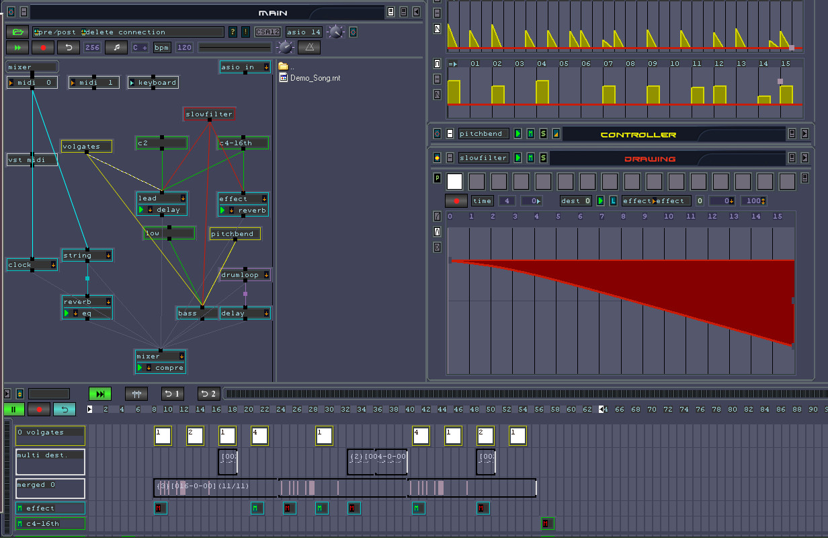Image resolution: width=828 pixels, height=538 pixels.
Task: Click the horizontal slider next to bpm 120
Action: tap(235, 47)
